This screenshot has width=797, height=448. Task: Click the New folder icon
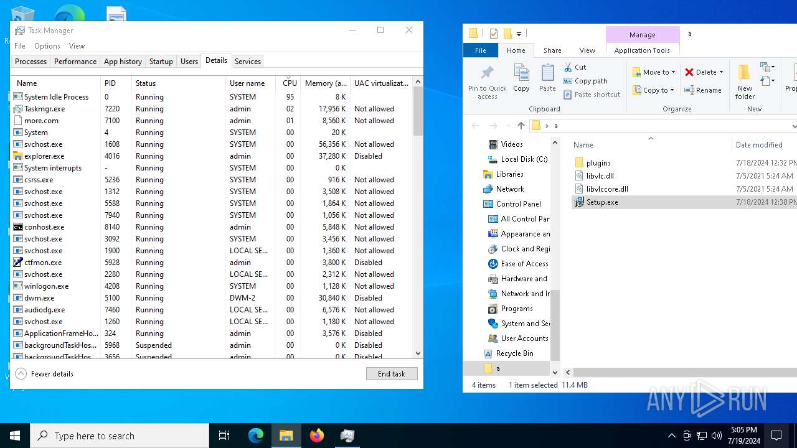[x=744, y=73]
